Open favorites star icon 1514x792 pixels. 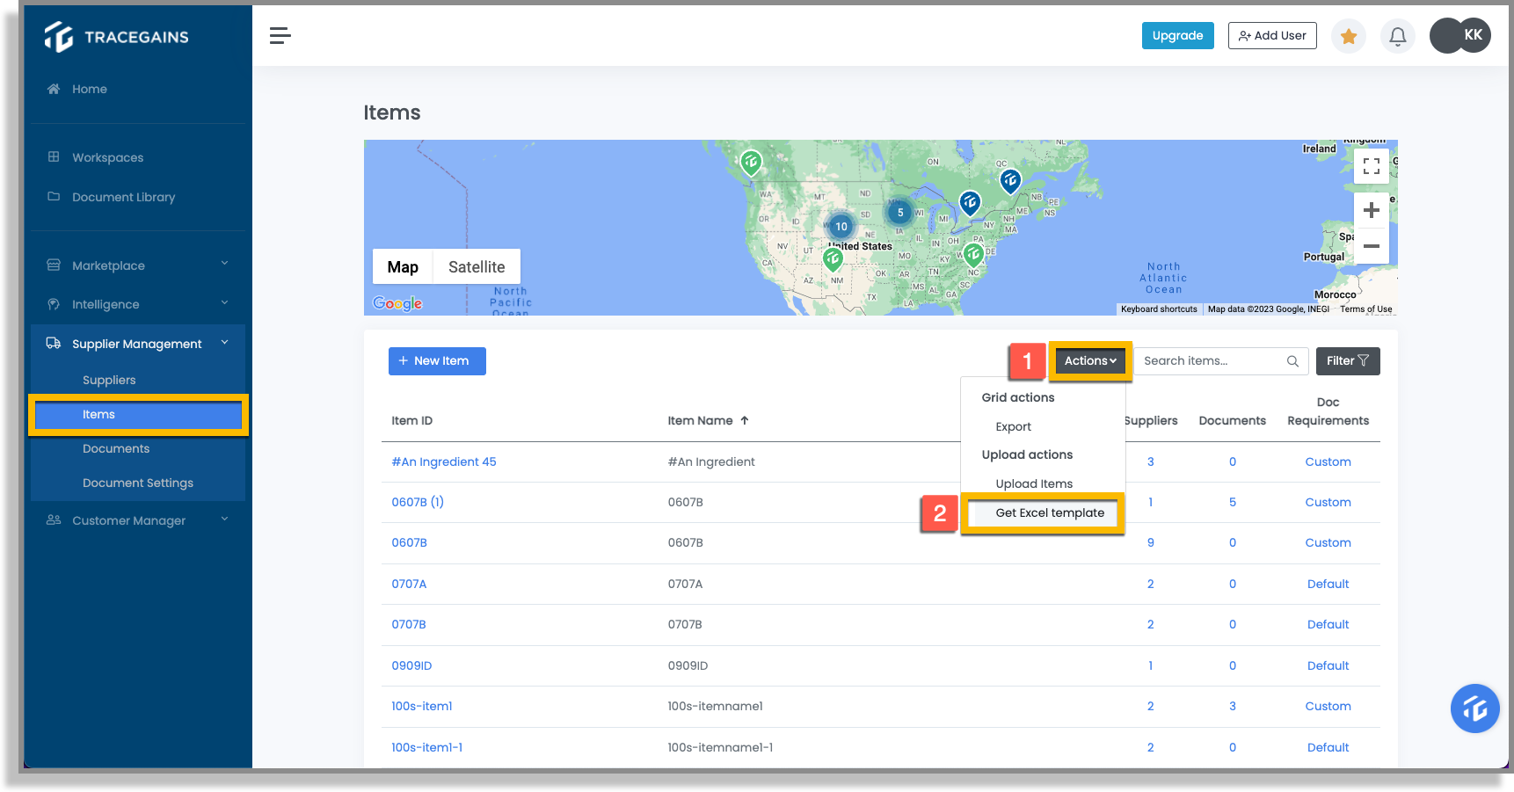[x=1349, y=36]
